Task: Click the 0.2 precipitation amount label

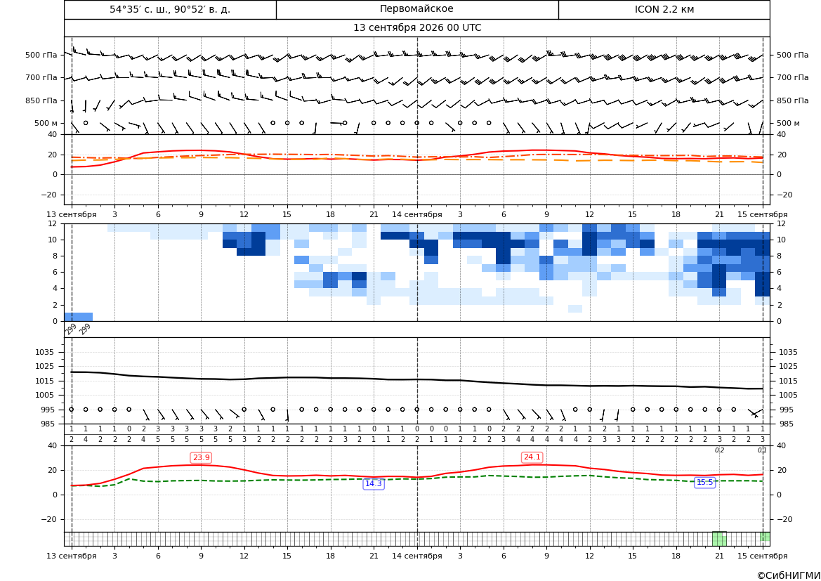Action: coord(719,450)
